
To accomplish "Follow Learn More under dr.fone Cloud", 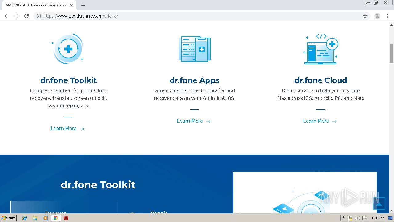I will tap(320, 121).
